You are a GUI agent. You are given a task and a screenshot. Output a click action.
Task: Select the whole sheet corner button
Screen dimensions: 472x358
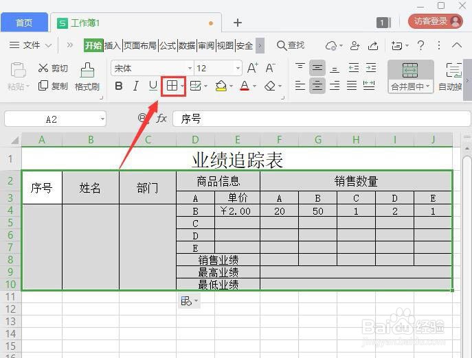point(14,140)
